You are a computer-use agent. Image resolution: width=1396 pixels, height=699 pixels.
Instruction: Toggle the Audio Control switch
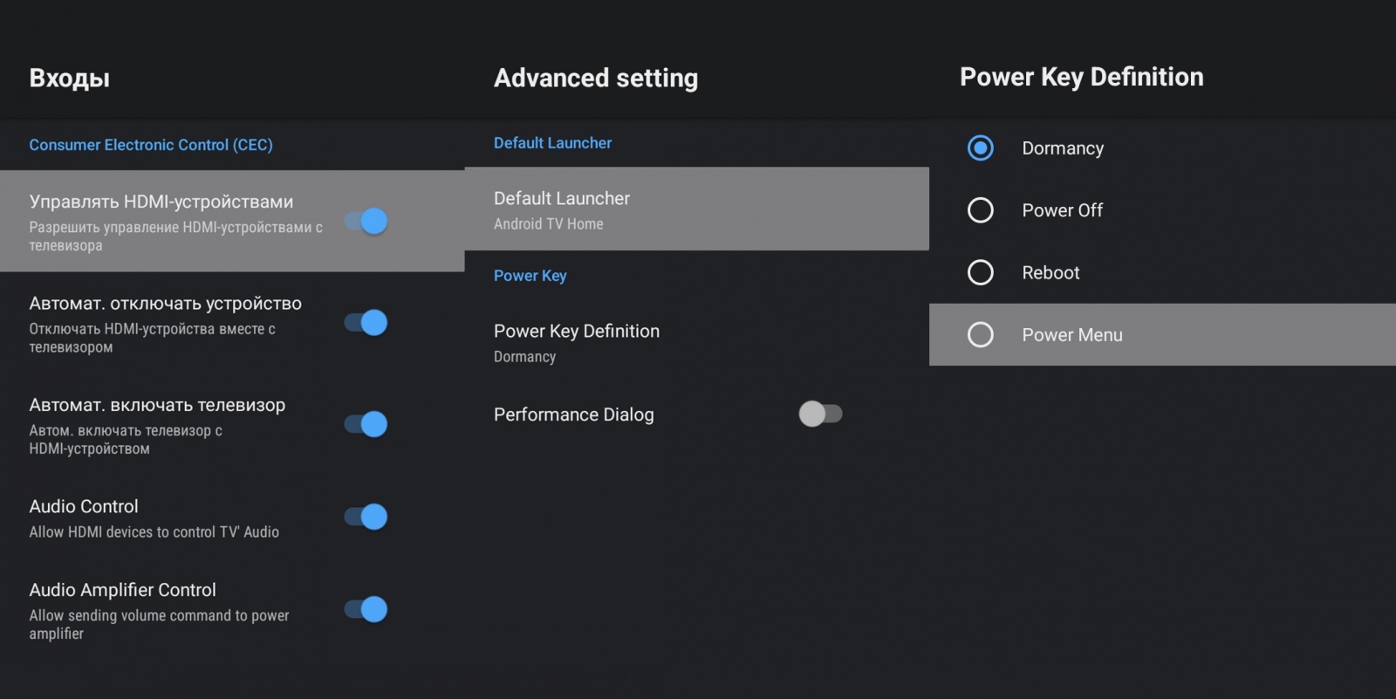tap(366, 517)
